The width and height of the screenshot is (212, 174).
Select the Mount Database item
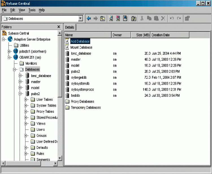[x=81, y=47]
